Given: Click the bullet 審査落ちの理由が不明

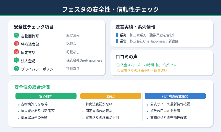Looking at the screenshot, I should click(x=102, y=117).
